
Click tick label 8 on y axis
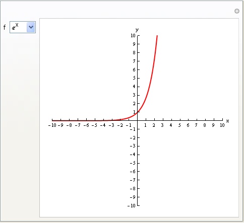134,52
